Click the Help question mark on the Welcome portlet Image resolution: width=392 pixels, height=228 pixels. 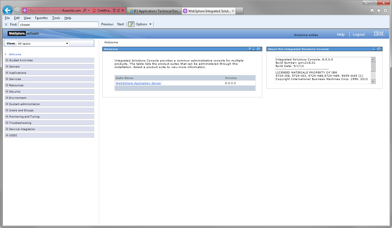[250, 49]
